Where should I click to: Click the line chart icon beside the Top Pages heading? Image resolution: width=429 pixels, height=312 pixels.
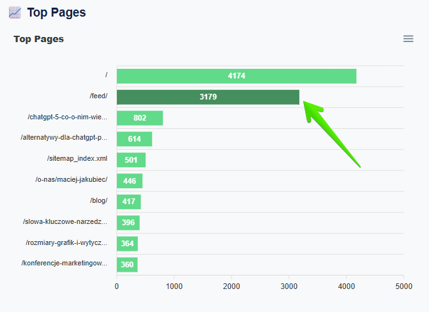click(15, 12)
